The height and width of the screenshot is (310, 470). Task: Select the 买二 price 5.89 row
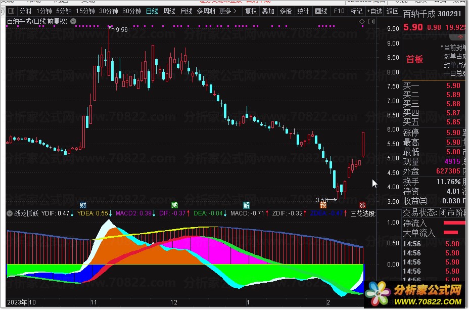point(434,95)
